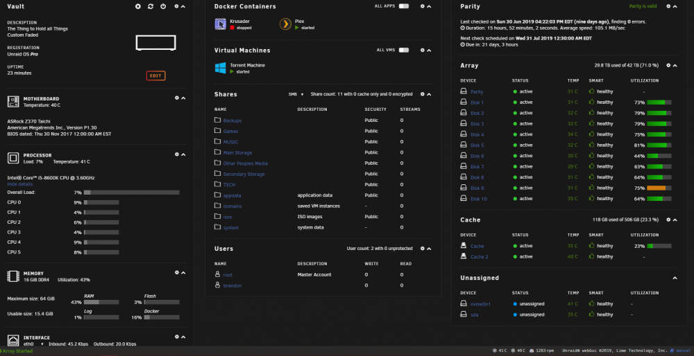
Task: Click the processor chip icon
Action: point(13,158)
